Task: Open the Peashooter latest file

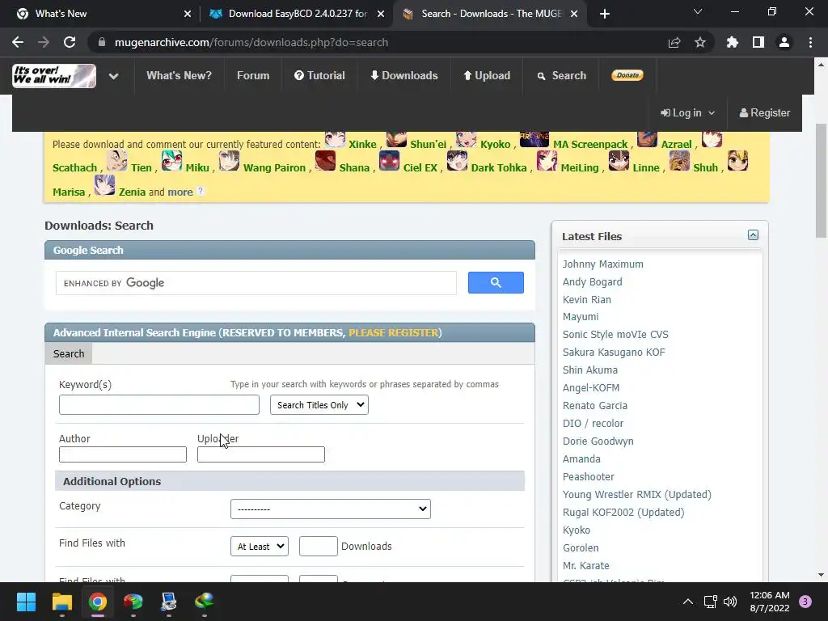Action: point(589,477)
